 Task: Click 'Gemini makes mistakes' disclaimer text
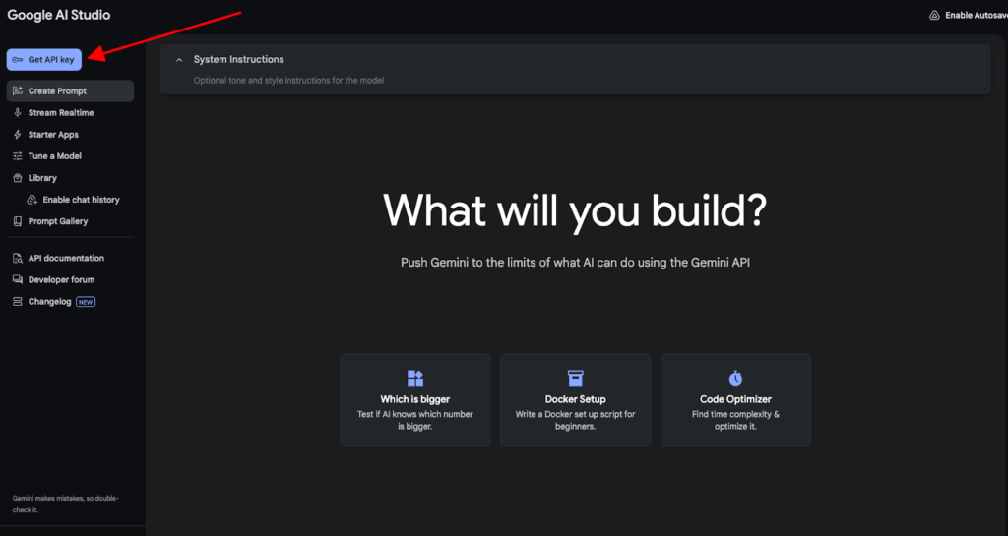click(66, 504)
